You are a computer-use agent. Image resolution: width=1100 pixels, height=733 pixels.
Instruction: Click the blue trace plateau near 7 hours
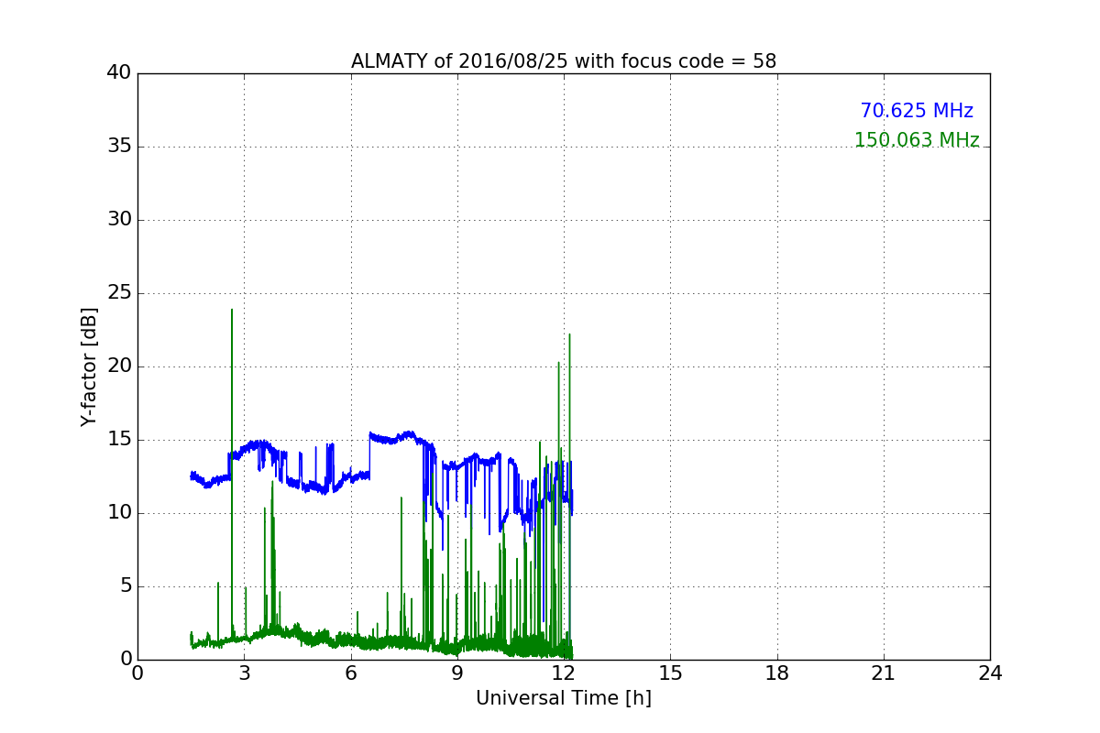[392, 439]
